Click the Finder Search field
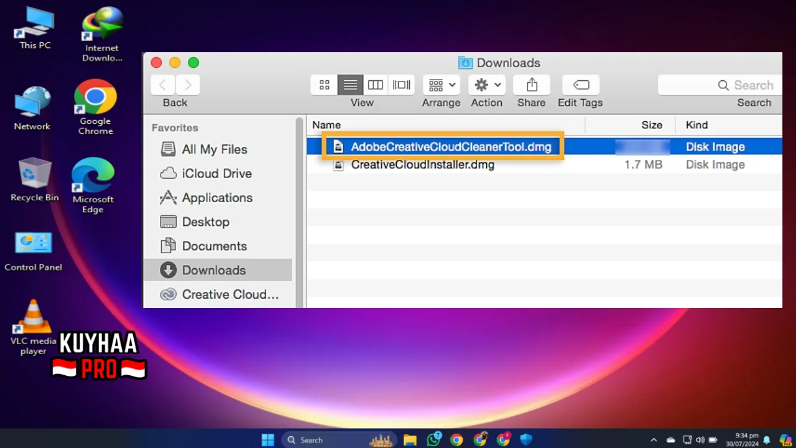Image resolution: width=796 pixels, height=448 pixels. pyautogui.click(x=720, y=85)
